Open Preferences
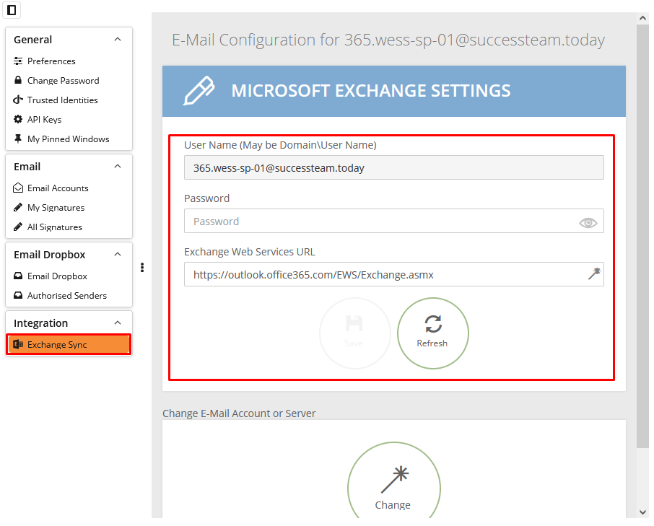 coord(51,61)
